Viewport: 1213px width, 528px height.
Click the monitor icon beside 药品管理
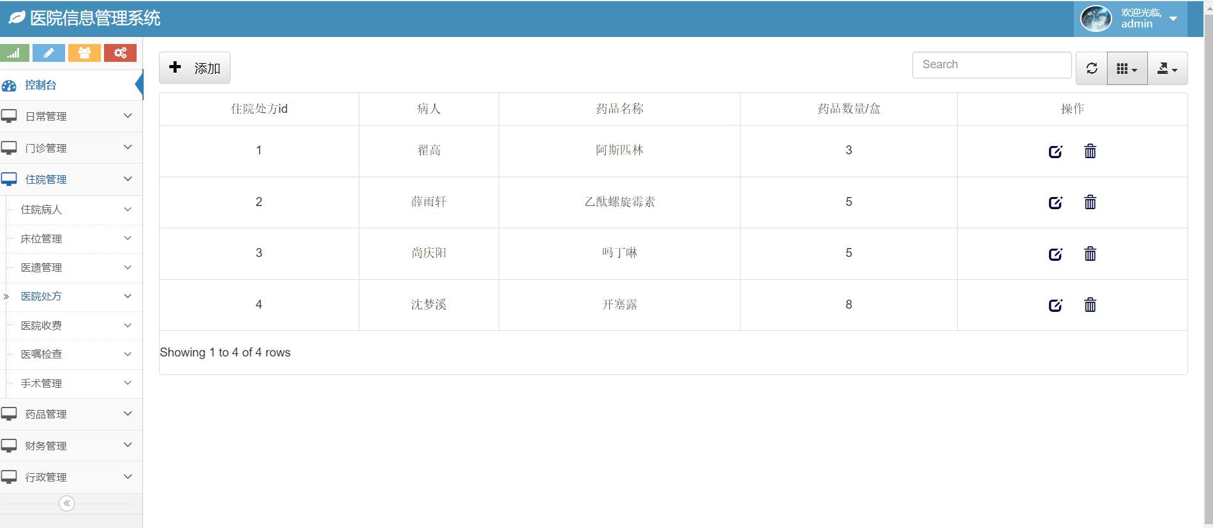[x=9, y=414]
